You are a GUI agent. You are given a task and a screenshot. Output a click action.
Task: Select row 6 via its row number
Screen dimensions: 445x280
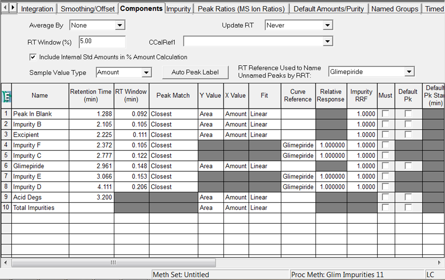point(6,166)
